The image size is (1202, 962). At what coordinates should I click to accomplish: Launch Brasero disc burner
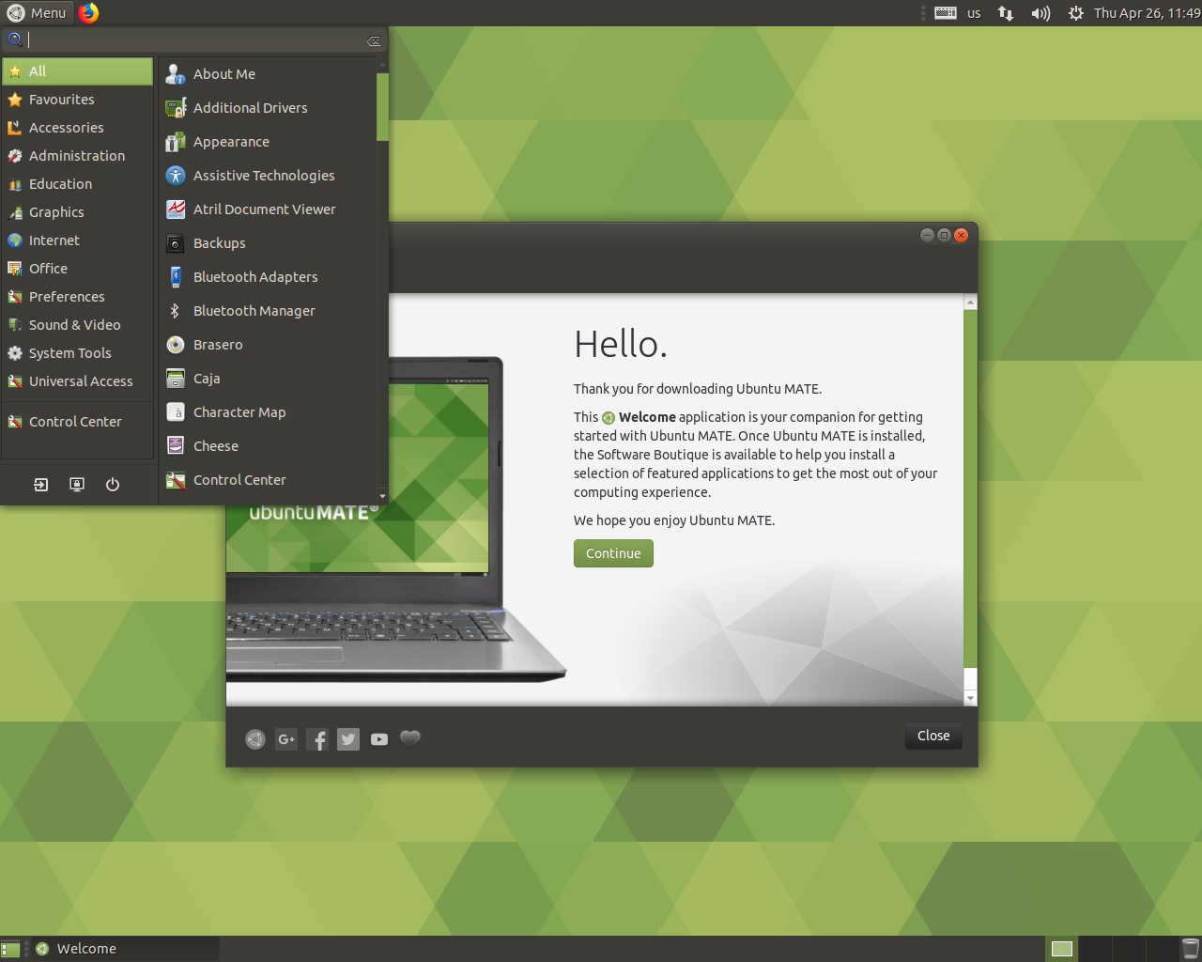[268, 345]
